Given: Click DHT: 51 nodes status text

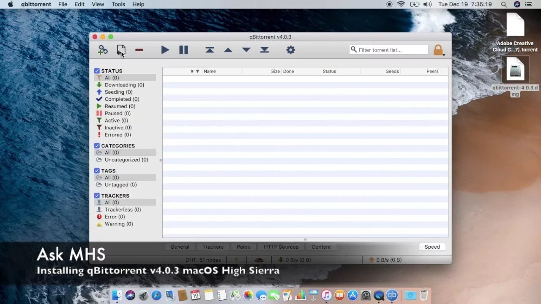Looking at the screenshot, I should pos(203,260).
